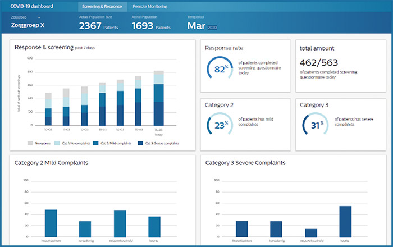Click the 10-03 stacked bar in chart
This screenshot has width=393, height=247.
click(49, 109)
